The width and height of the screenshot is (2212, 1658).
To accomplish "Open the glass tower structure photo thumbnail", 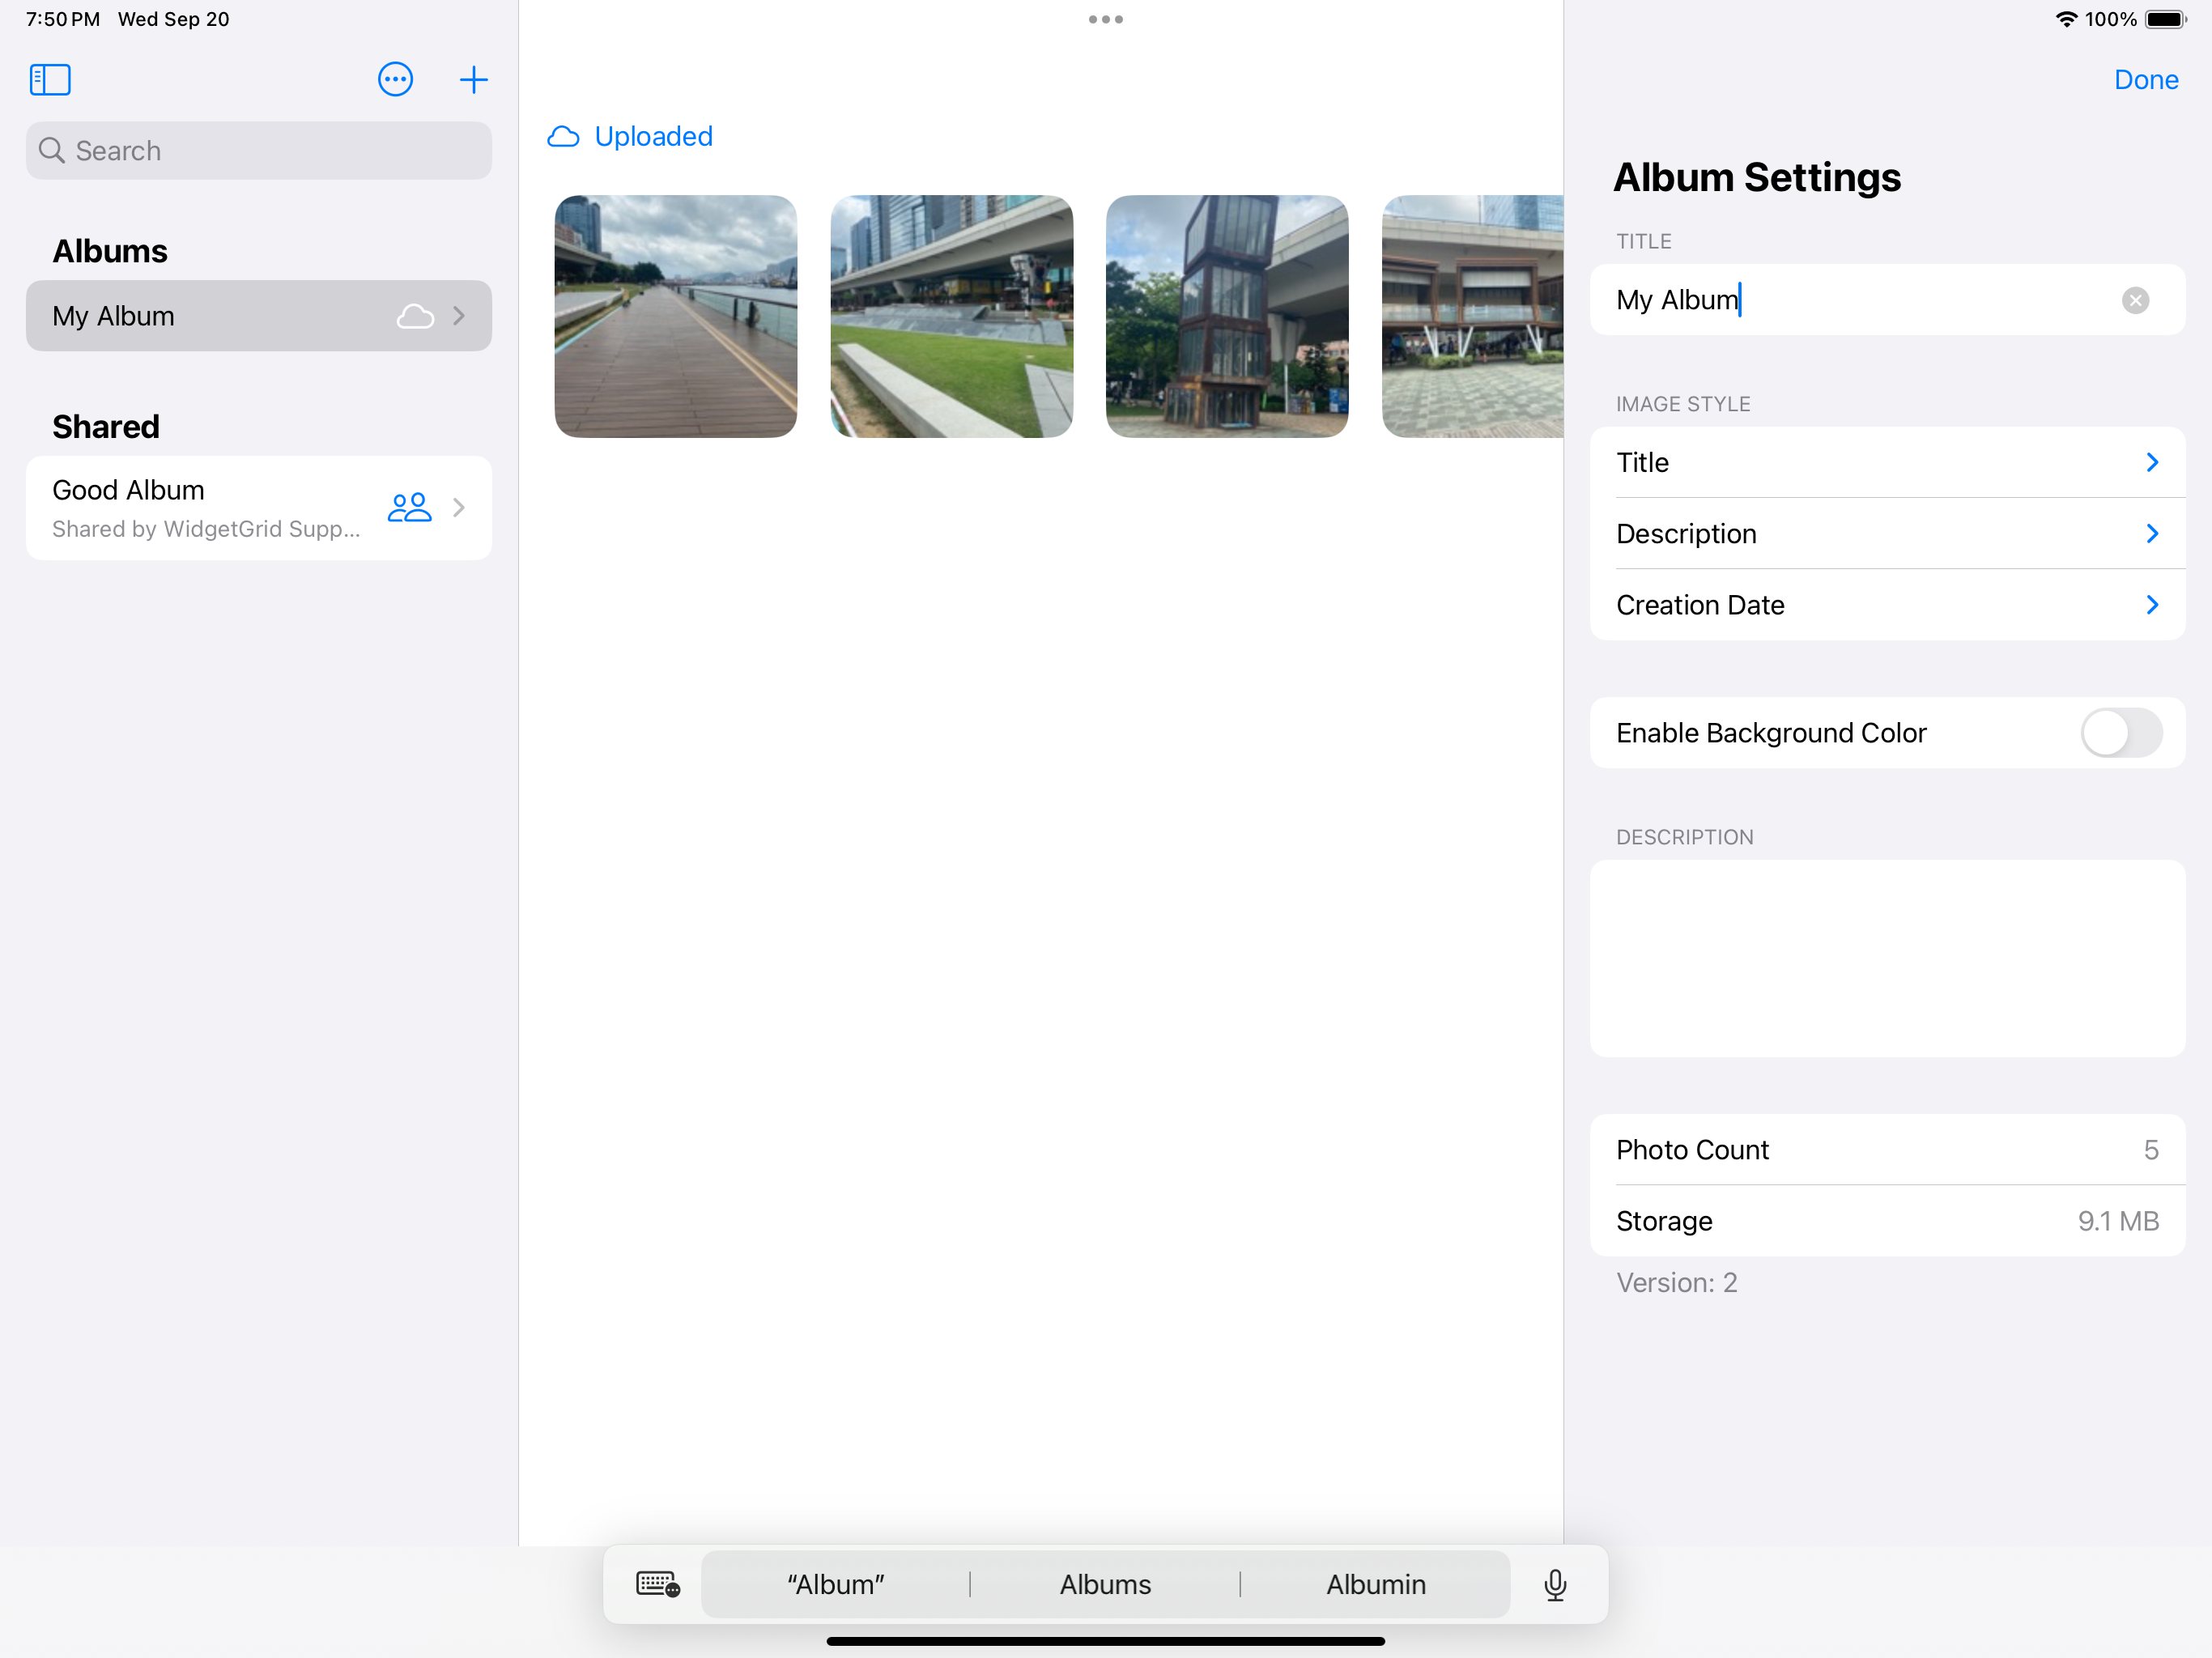I will tap(1227, 316).
